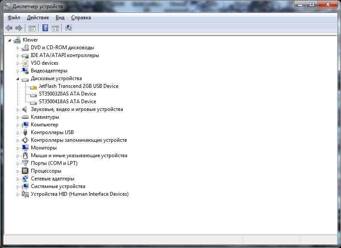Screen dimensions: 341x248
Task: Collapse the Klewer root node
Action: (9, 40)
